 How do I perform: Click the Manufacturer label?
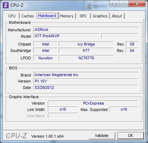pyautogui.click(x=19, y=30)
